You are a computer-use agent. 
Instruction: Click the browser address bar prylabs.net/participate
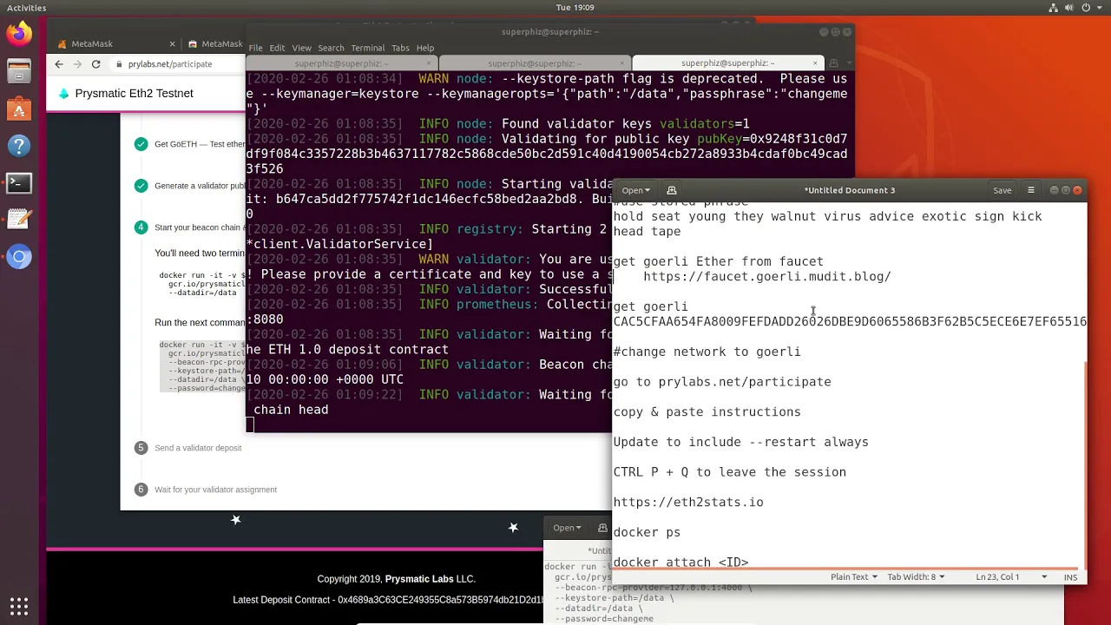pyautogui.click(x=170, y=64)
